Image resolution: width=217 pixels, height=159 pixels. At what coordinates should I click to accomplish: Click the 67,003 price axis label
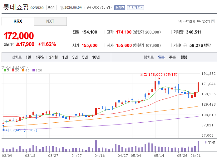pos(207,135)
